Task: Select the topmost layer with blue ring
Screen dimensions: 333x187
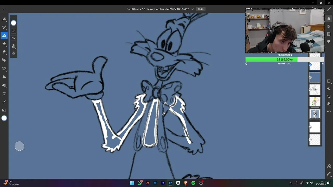Action: (315, 66)
